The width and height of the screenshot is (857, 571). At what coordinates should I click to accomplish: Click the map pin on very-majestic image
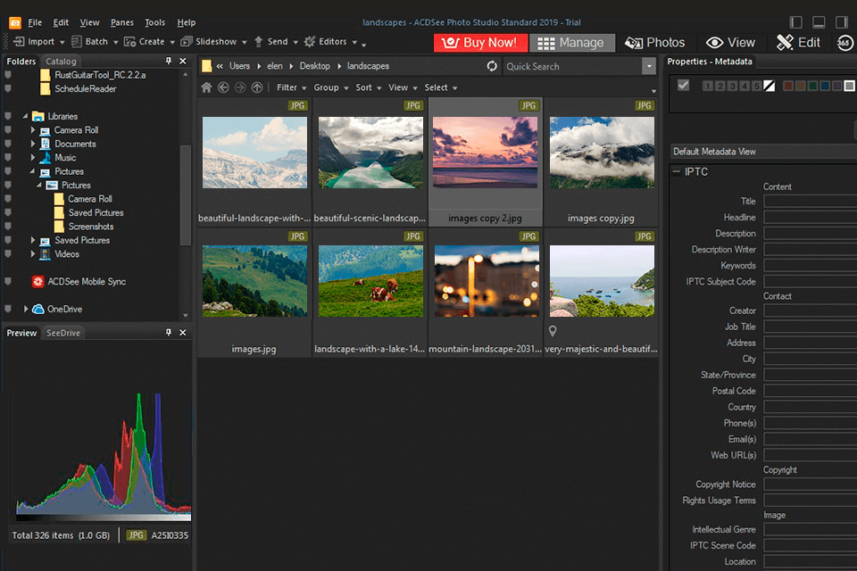(x=553, y=331)
